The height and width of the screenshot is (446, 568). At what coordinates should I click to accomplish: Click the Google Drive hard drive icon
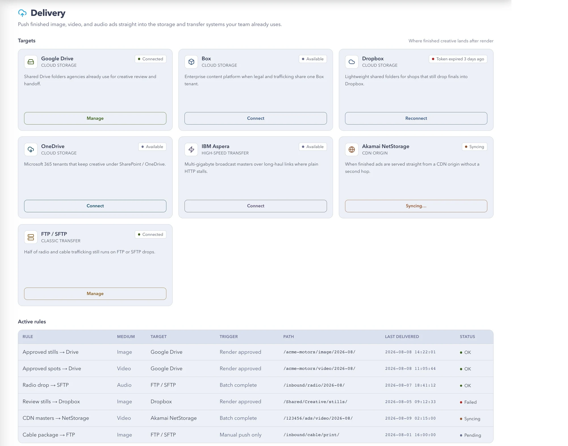(x=31, y=62)
